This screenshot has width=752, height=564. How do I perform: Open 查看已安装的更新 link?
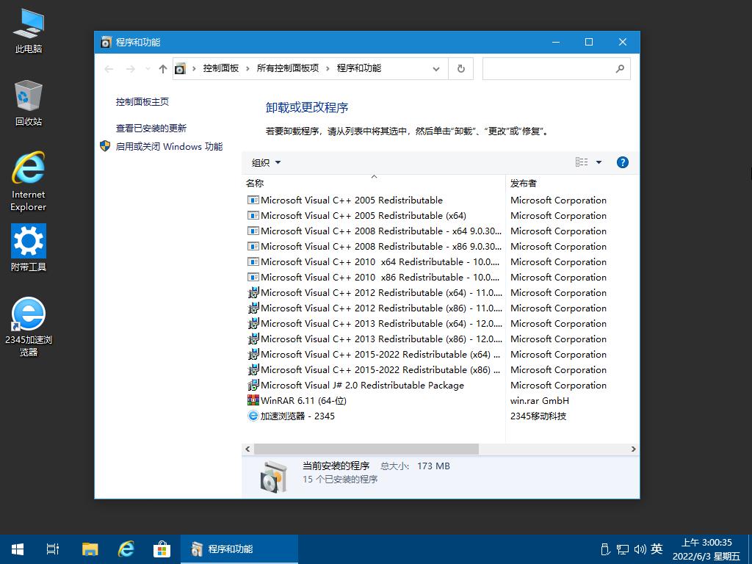[151, 128]
